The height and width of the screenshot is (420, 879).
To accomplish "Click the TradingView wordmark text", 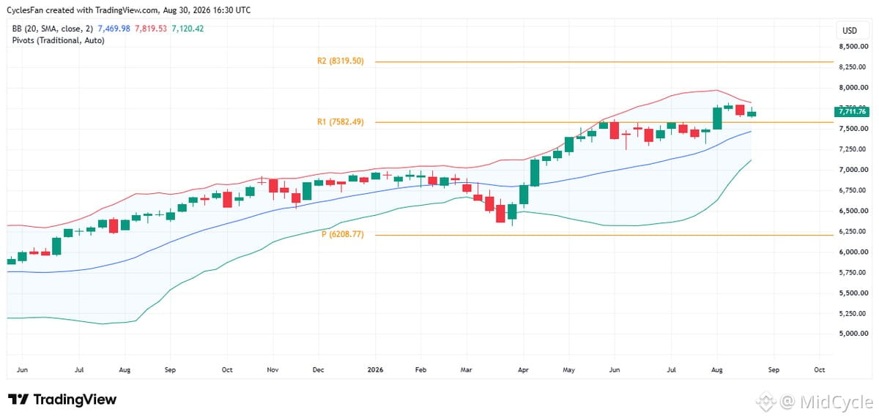I will coord(75,400).
